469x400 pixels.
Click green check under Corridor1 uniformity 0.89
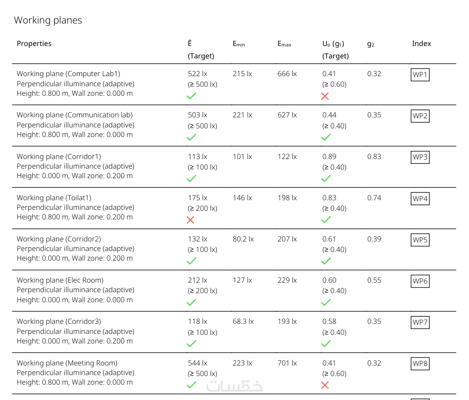pyautogui.click(x=326, y=179)
